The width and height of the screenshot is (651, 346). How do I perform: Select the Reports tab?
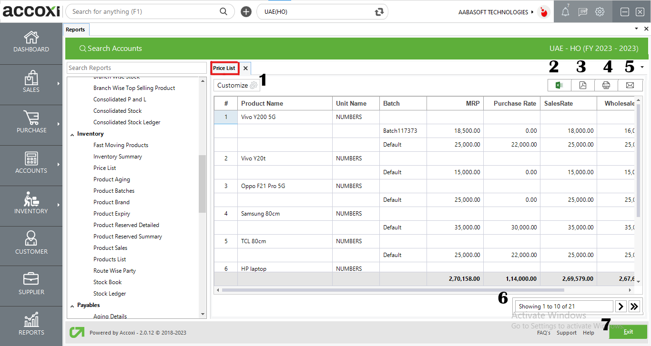[x=75, y=30]
